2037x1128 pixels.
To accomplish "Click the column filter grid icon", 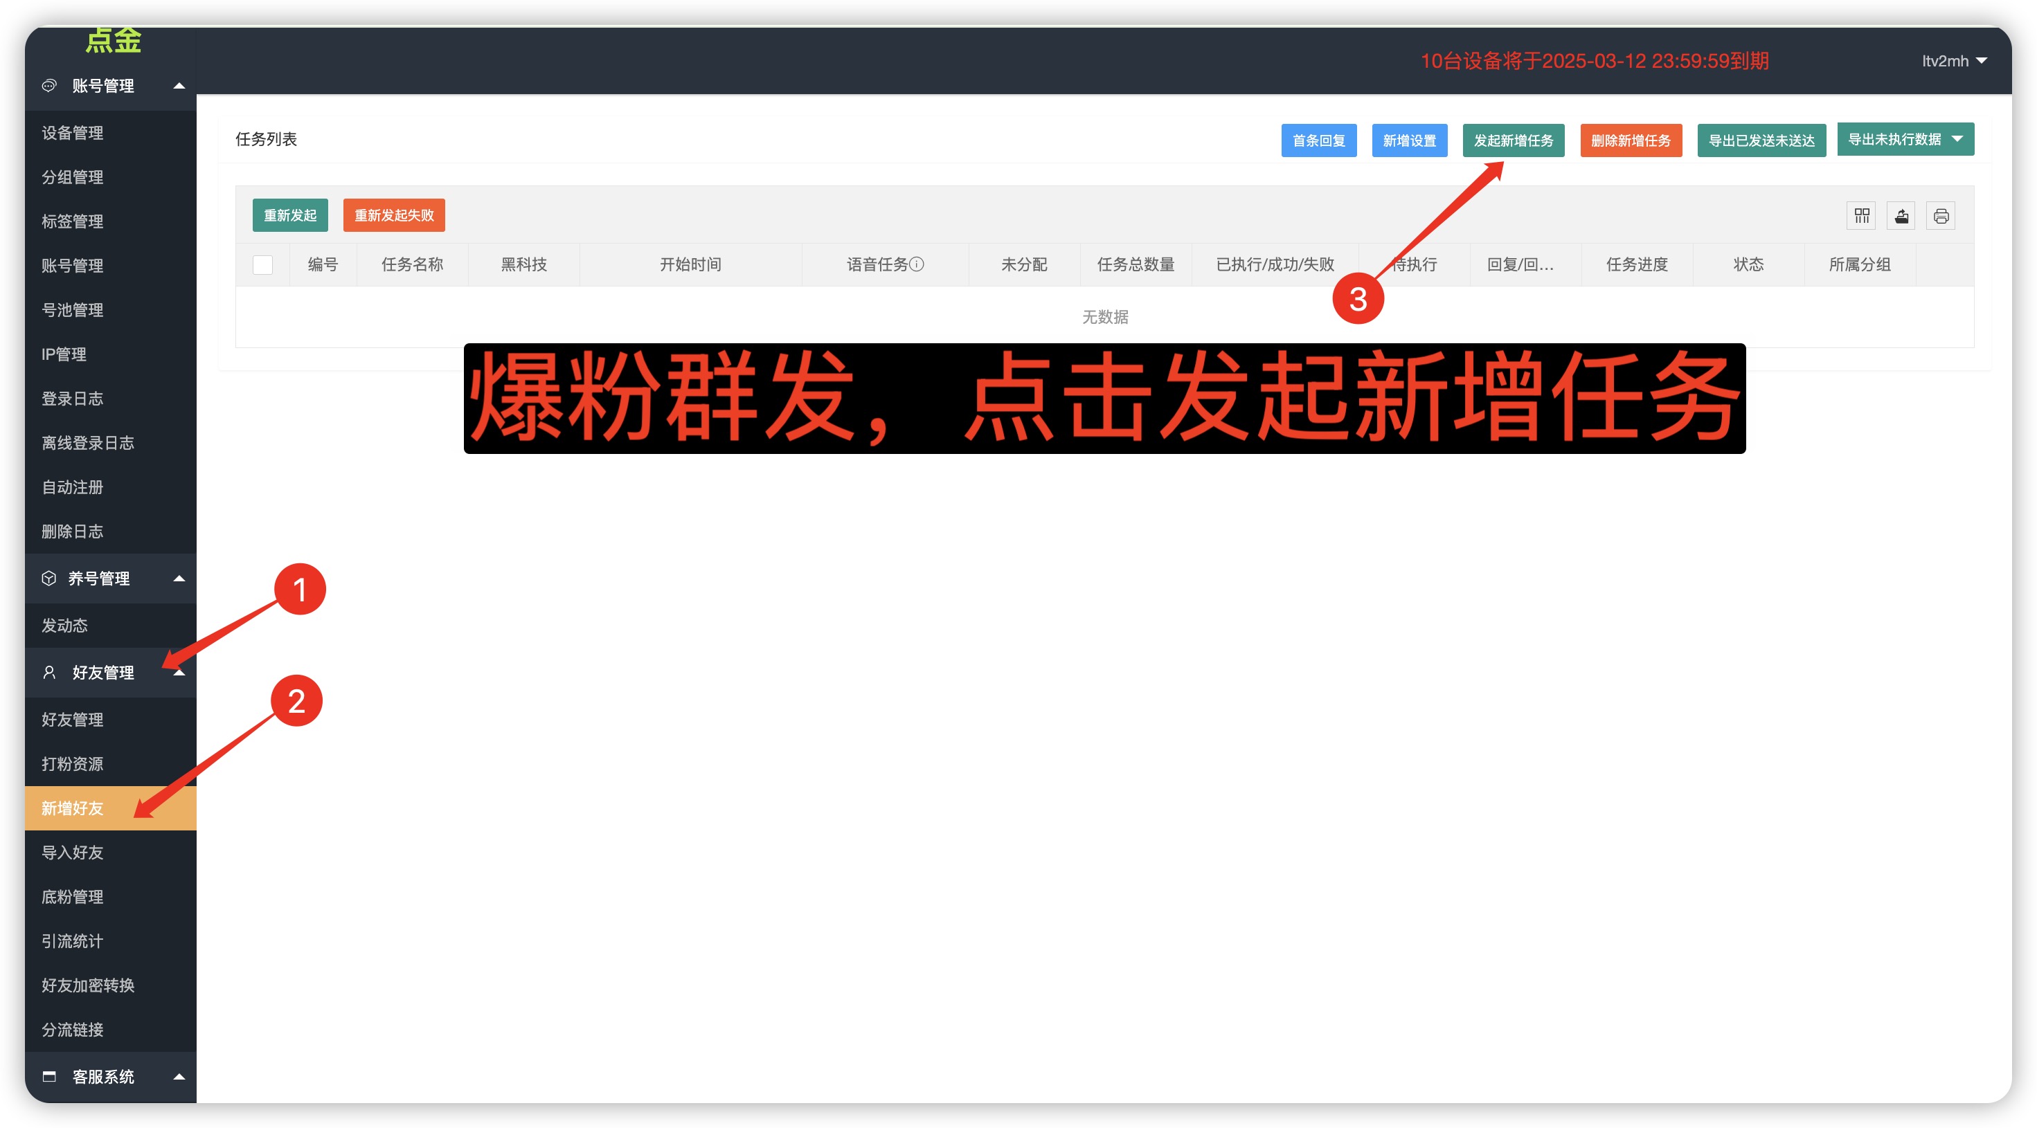I will pyautogui.click(x=1861, y=216).
